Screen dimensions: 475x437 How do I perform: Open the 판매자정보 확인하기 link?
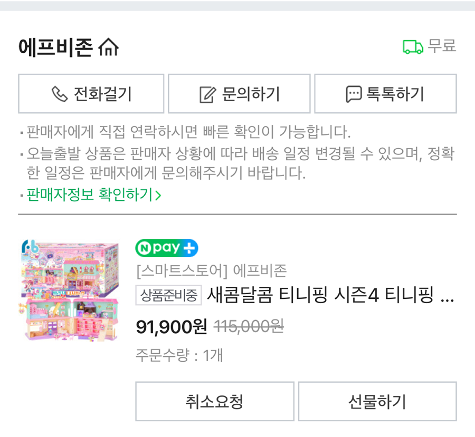(90, 195)
